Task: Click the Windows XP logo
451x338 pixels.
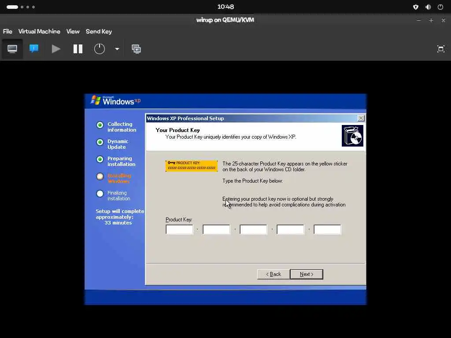Action: click(x=116, y=100)
